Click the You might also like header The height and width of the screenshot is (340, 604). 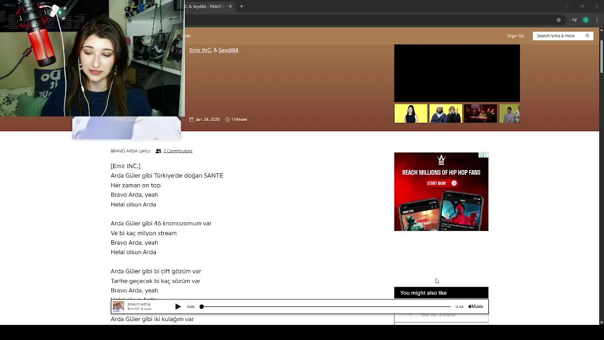pos(441,293)
